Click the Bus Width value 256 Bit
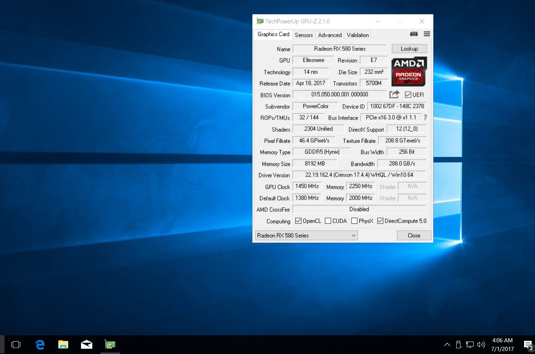Image resolution: width=535 pixels, height=354 pixels. 407,152
